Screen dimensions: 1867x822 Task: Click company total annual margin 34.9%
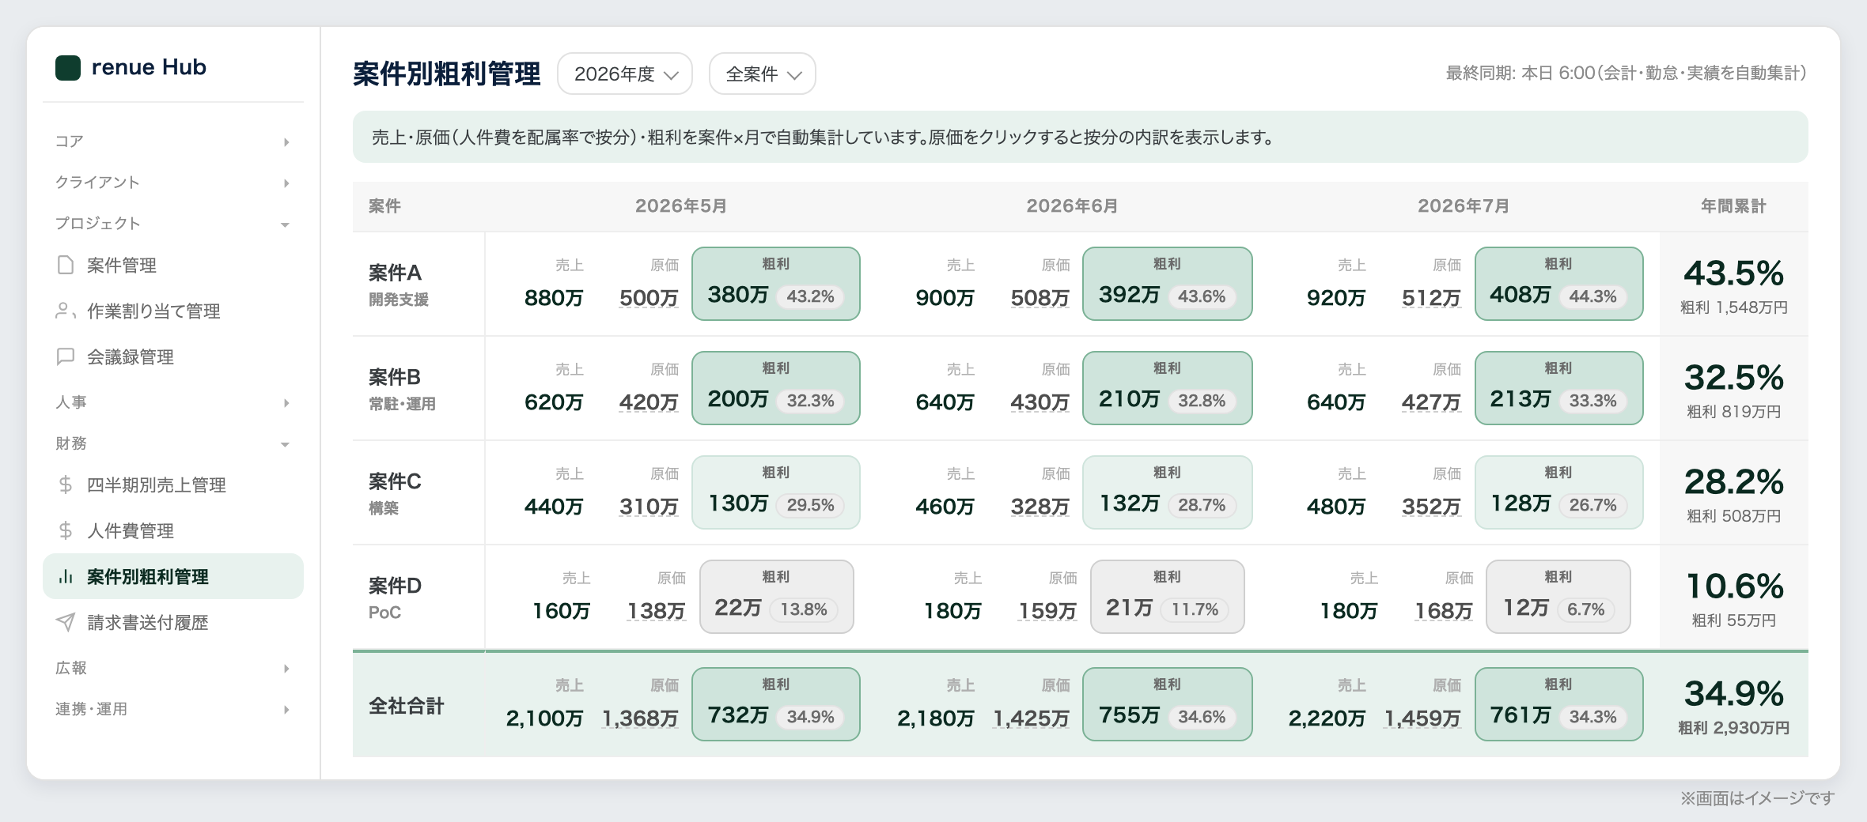click(x=1733, y=694)
